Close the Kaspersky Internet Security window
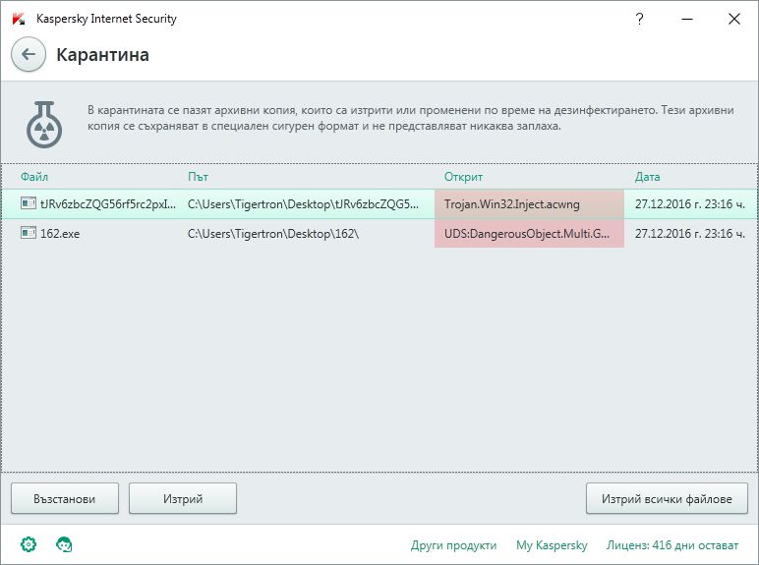The height and width of the screenshot is (565, 759). 733,19
